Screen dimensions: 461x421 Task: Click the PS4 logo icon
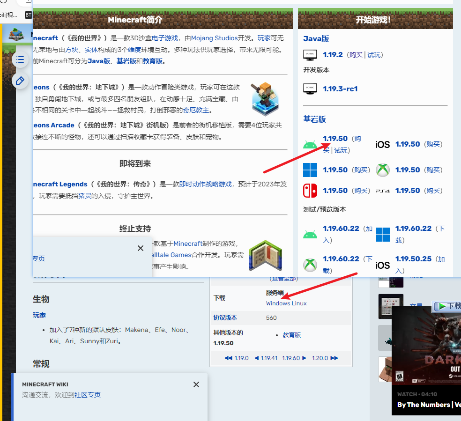pyautogui.click(x=382, y=191)
